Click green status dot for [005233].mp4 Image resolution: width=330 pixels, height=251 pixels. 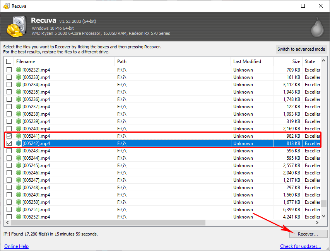[x=19, y=77]
